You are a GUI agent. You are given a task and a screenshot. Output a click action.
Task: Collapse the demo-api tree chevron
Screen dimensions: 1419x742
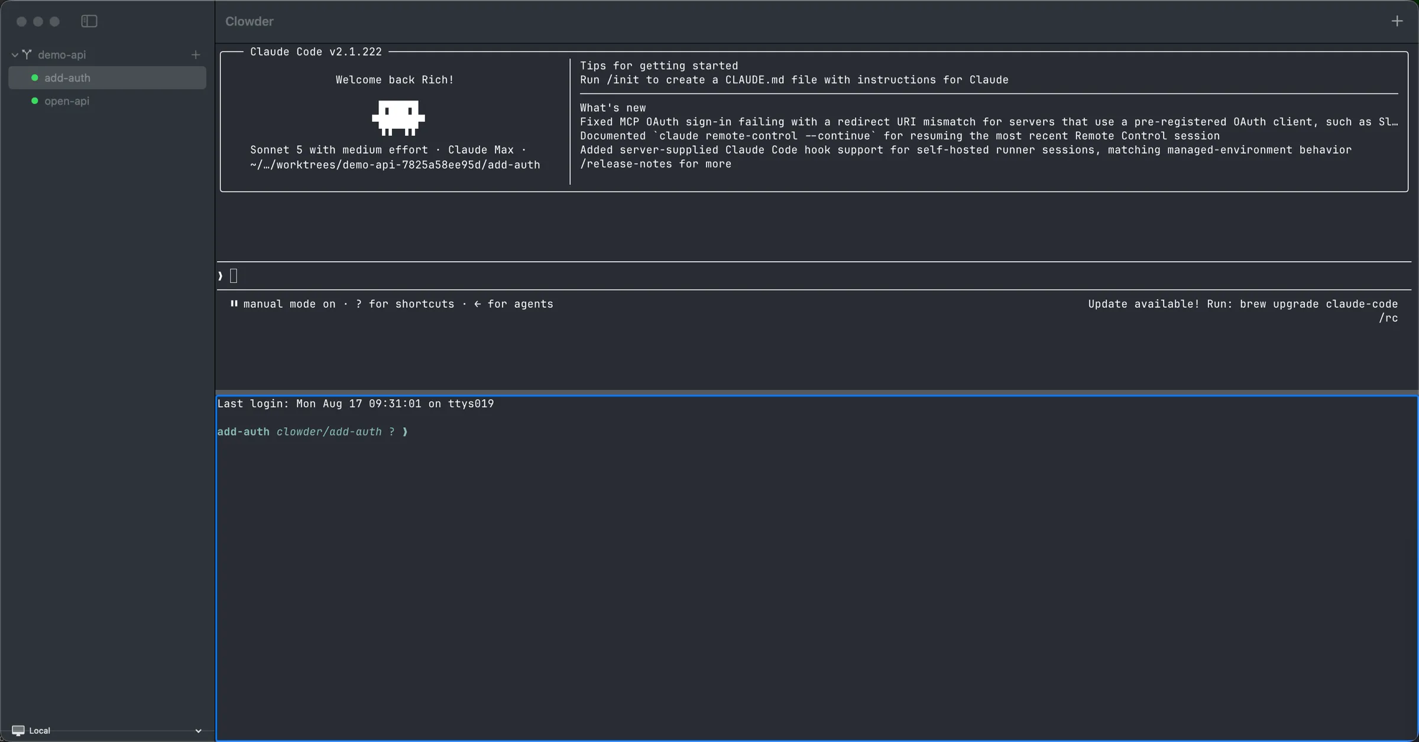(15, 55)
